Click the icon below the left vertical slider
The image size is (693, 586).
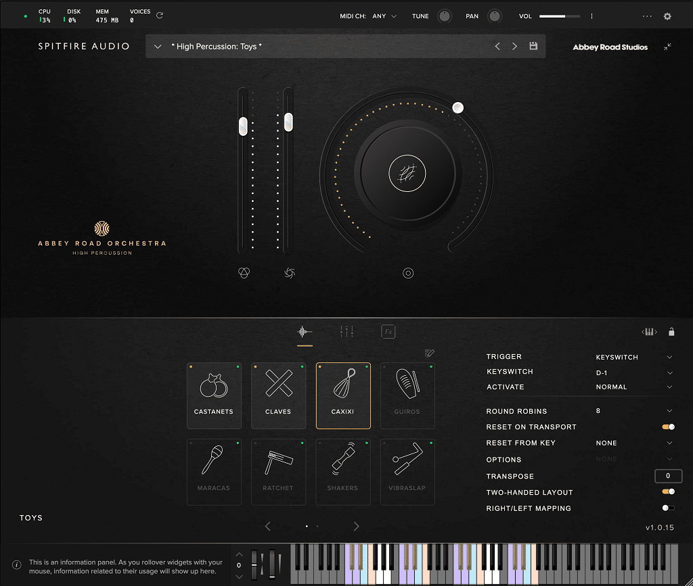(244, 272)
